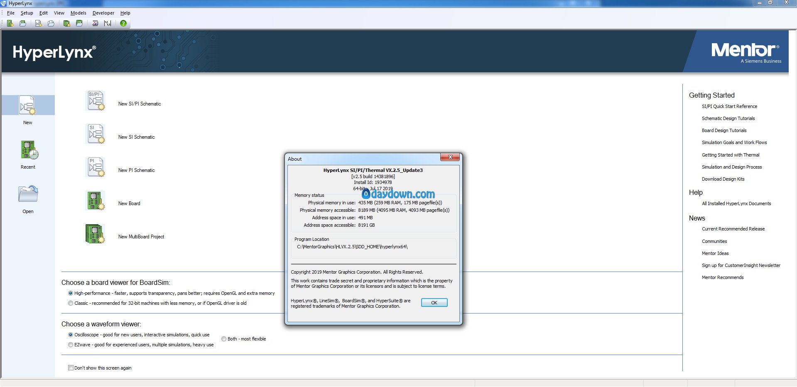Open the Models menu
Viewport: 797px width, 387px height.
[78, 13]
